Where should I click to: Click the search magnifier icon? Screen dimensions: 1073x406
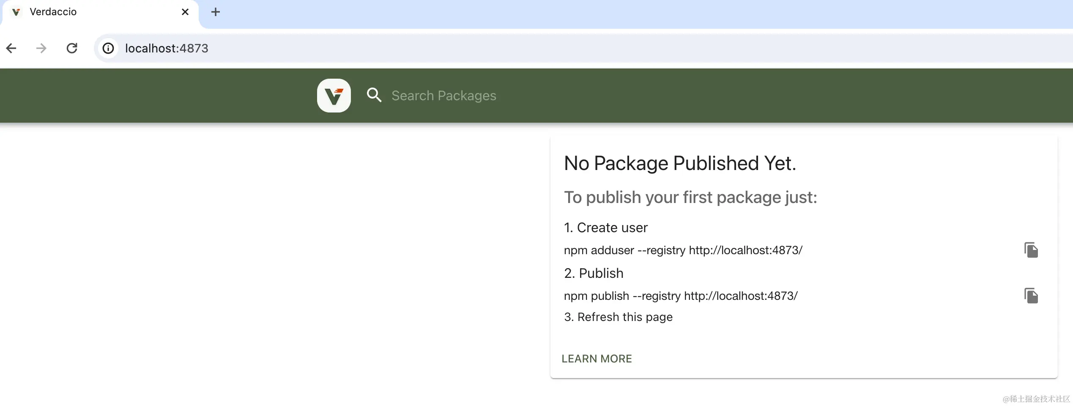click(374, 95)
